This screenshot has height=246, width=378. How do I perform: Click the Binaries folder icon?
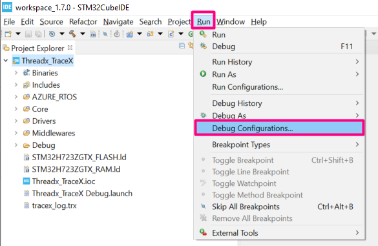coord(26,73)
